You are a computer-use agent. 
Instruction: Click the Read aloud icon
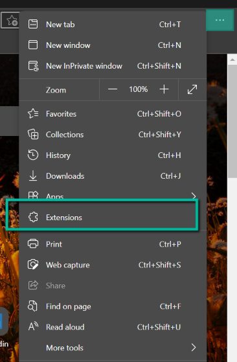pyautogui.click(x=33, y=326)
